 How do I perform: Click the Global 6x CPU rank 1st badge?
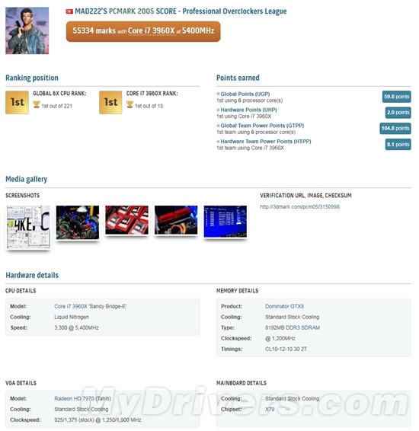tap(17, 102)
